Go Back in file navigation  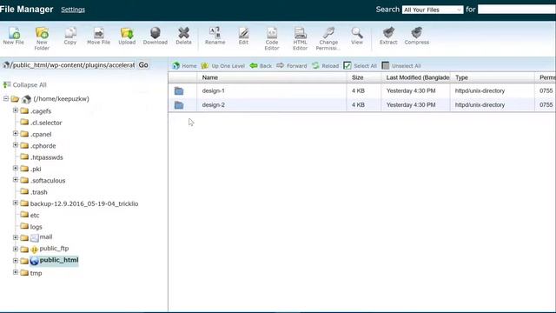261,66
